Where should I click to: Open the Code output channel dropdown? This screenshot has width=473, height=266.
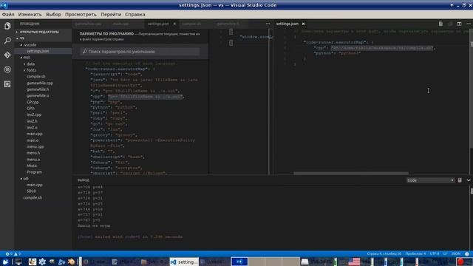click(x=430, y=180)
